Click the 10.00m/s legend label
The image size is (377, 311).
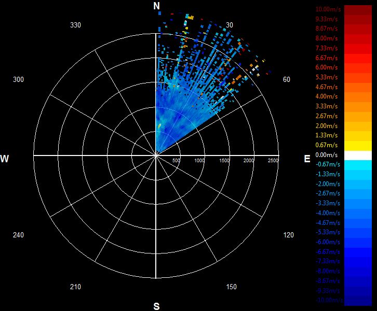click(328, 9)
